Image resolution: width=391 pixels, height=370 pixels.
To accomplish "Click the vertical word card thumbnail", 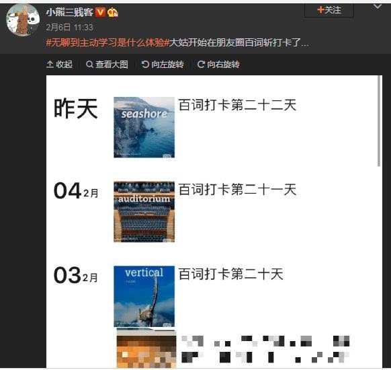I will [x=144, y=297].
